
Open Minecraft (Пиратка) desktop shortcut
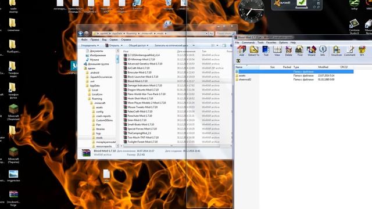point(13,155)
